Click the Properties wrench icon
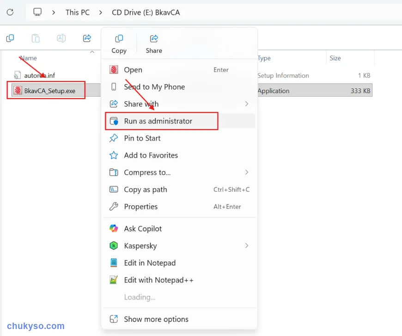This screenshot has width=402, height=336. [x=114, y=207]
